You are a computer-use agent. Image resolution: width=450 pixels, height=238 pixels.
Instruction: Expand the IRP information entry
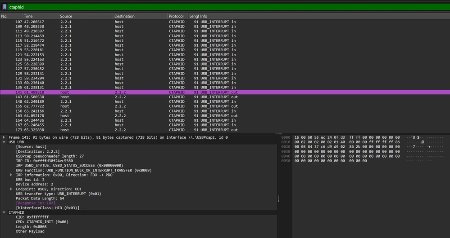click(11, 175)
